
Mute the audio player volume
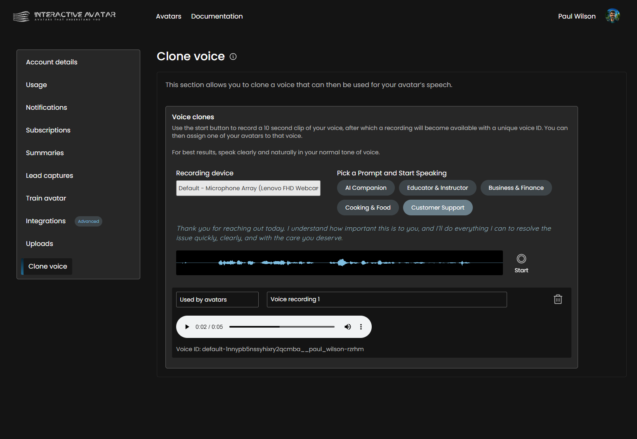(348, 327)
